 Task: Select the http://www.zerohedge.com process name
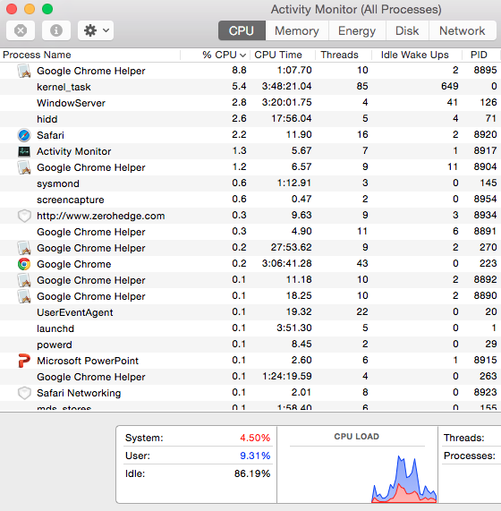pos(101,216)
